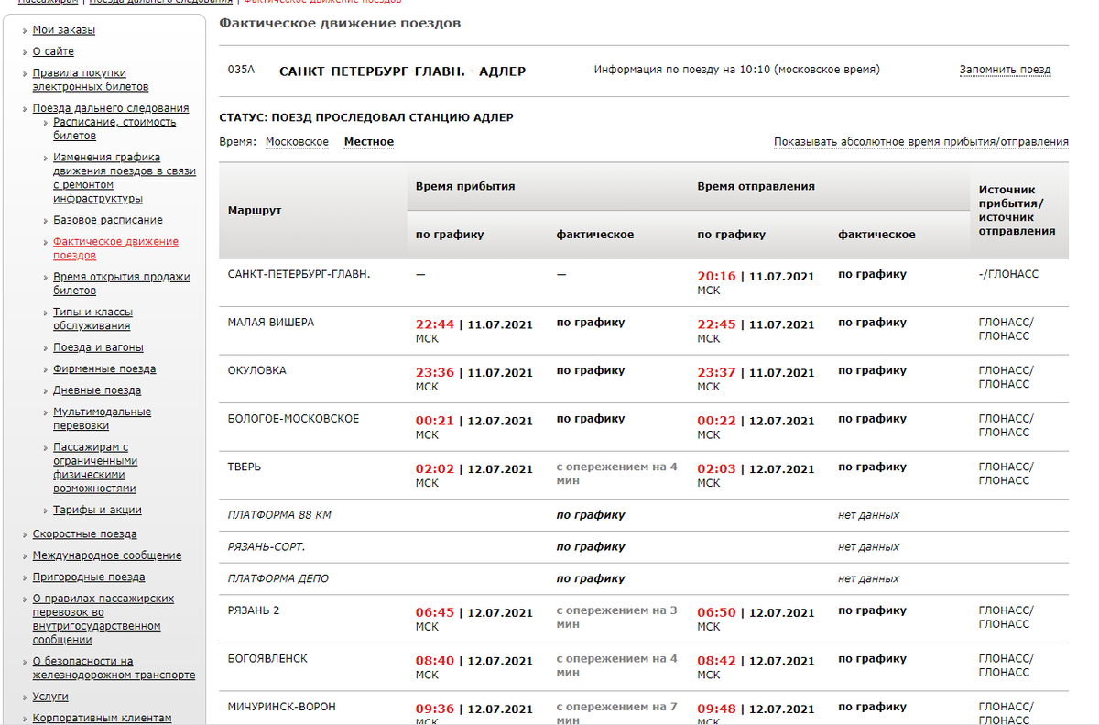Select station МИЧУРИНСК-ВОРОН row
Screen dimensions: 1099x725
282,707
